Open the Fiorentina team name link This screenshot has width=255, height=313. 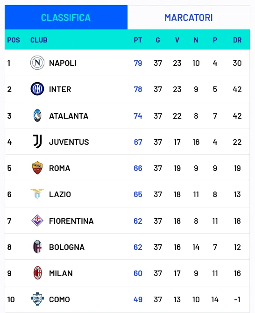point(71,221)
